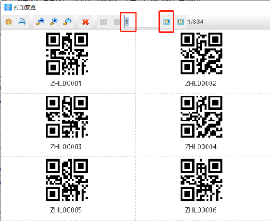Select the QR code labeled ZHL00001

point(67,54)
